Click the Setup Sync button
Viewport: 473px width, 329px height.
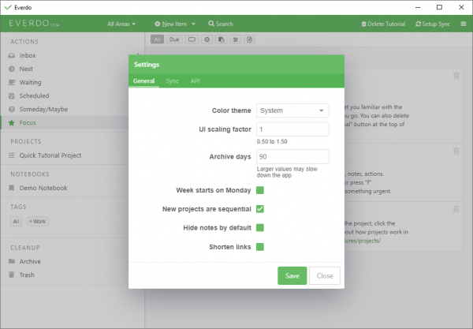[x=433, y=24]
